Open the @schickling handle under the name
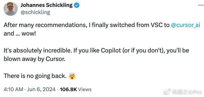204x97 pixels. point(35,12)
